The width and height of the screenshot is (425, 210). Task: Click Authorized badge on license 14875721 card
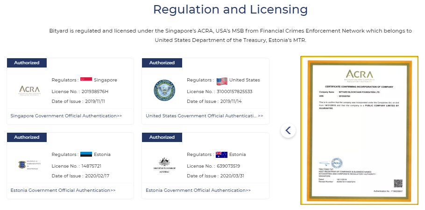[27, 137]
